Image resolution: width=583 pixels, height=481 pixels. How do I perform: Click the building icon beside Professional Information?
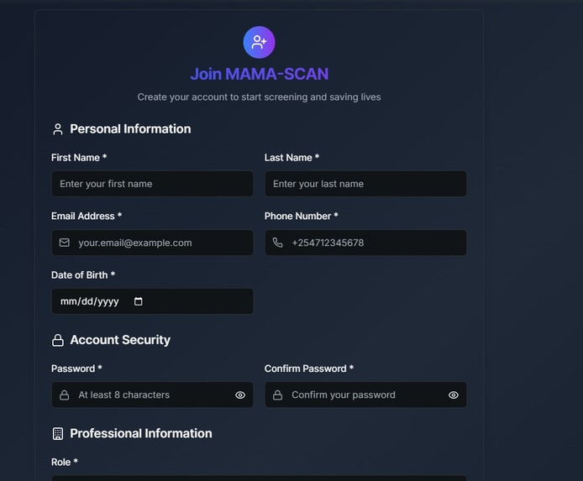[x=58, y=433]
